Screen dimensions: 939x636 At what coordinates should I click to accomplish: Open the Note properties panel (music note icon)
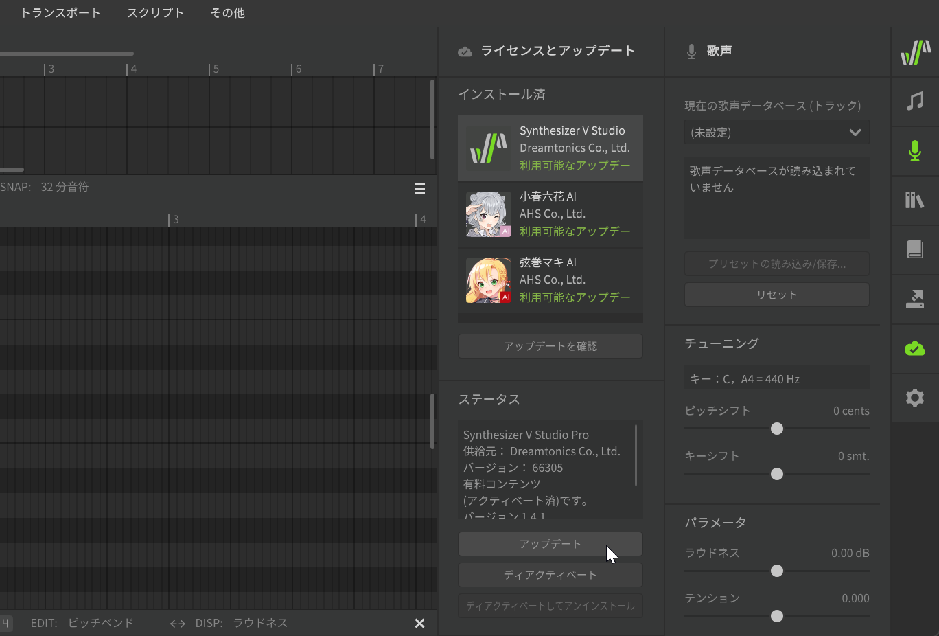pos(915,102)
